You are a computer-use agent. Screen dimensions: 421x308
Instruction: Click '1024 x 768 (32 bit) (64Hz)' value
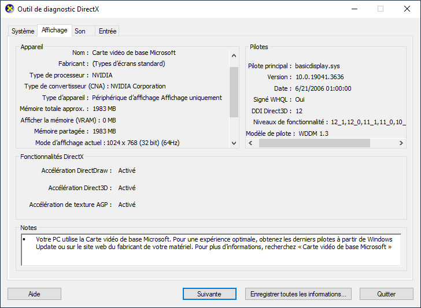143,143
